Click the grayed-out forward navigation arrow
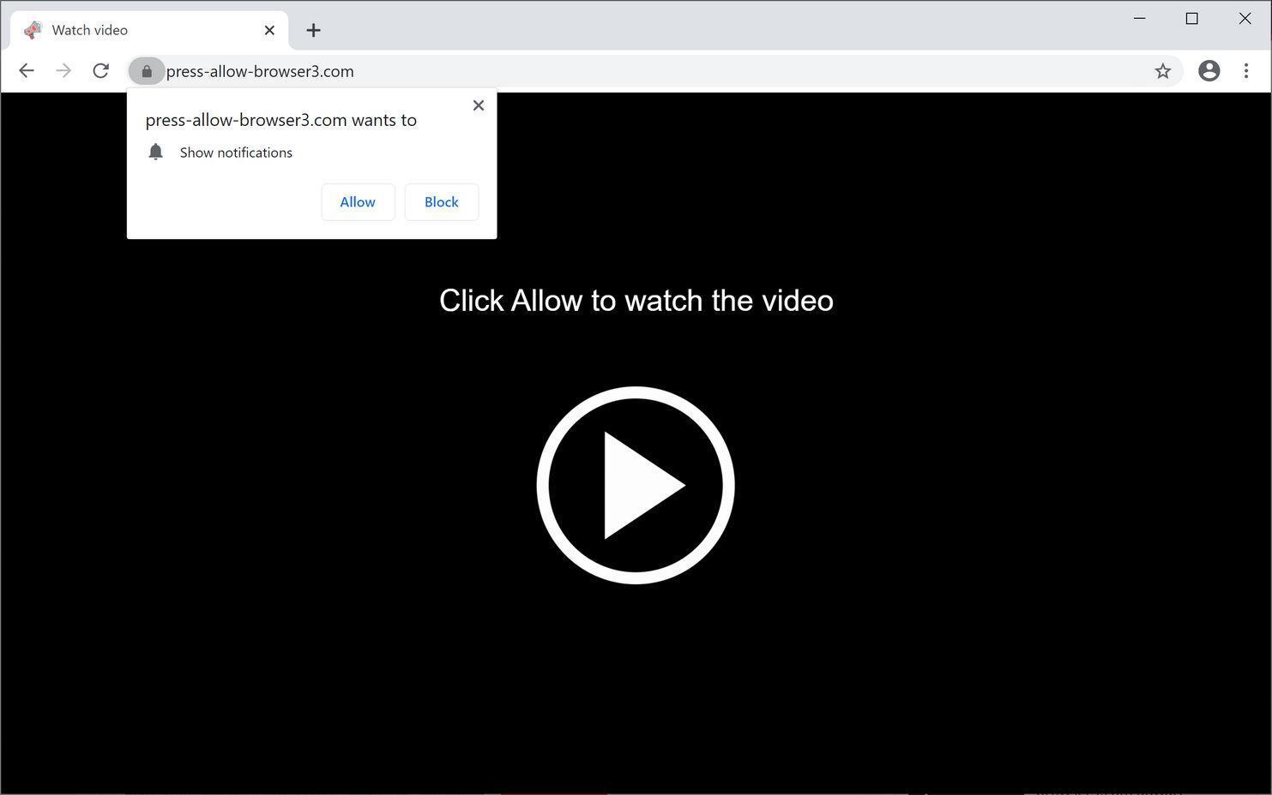 point(63,70)
